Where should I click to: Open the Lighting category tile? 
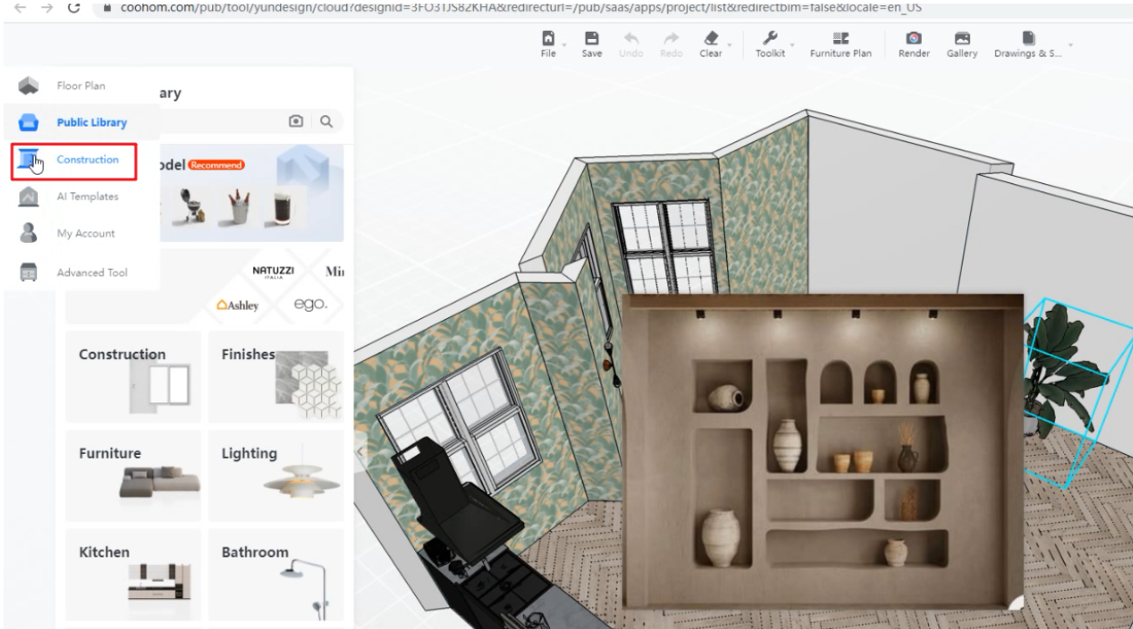coord(276,475)
